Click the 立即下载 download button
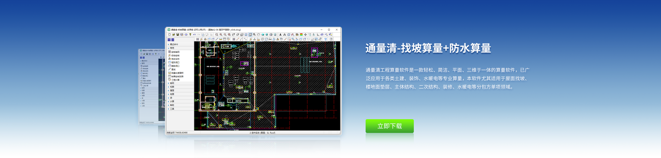Viewport: 661px width, 158px height. coord(389,126)
